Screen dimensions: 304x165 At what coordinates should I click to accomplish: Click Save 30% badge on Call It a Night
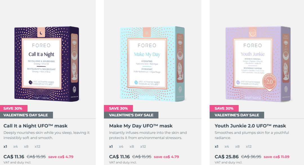14,108
